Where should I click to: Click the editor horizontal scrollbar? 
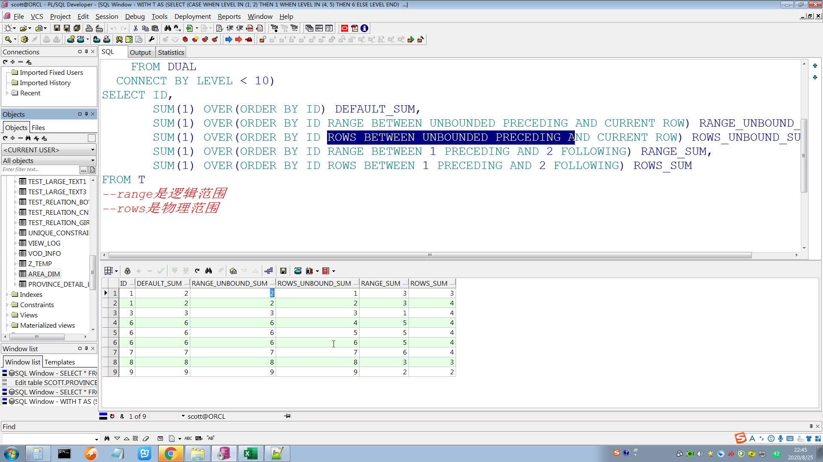click(430, 255)
